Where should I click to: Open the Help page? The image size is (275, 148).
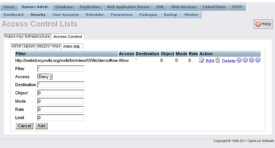point(263,24)
